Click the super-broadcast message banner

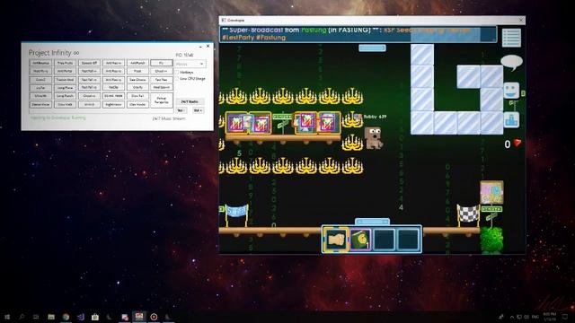pos(358,34)
